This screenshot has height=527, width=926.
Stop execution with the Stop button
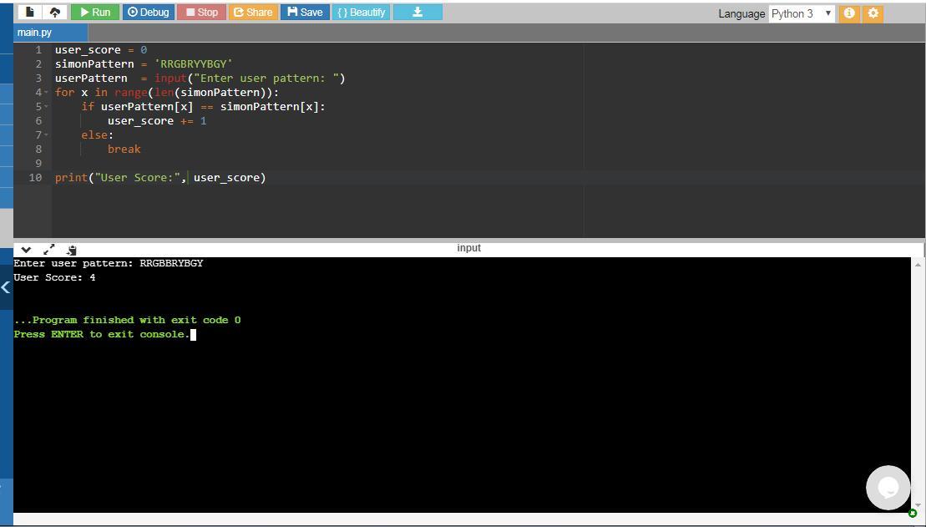pos(201,12)
